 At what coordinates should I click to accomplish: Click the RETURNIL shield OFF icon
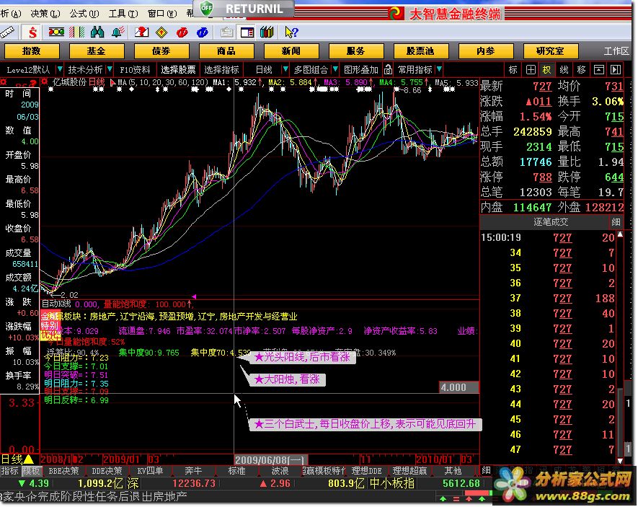point(207,8)
